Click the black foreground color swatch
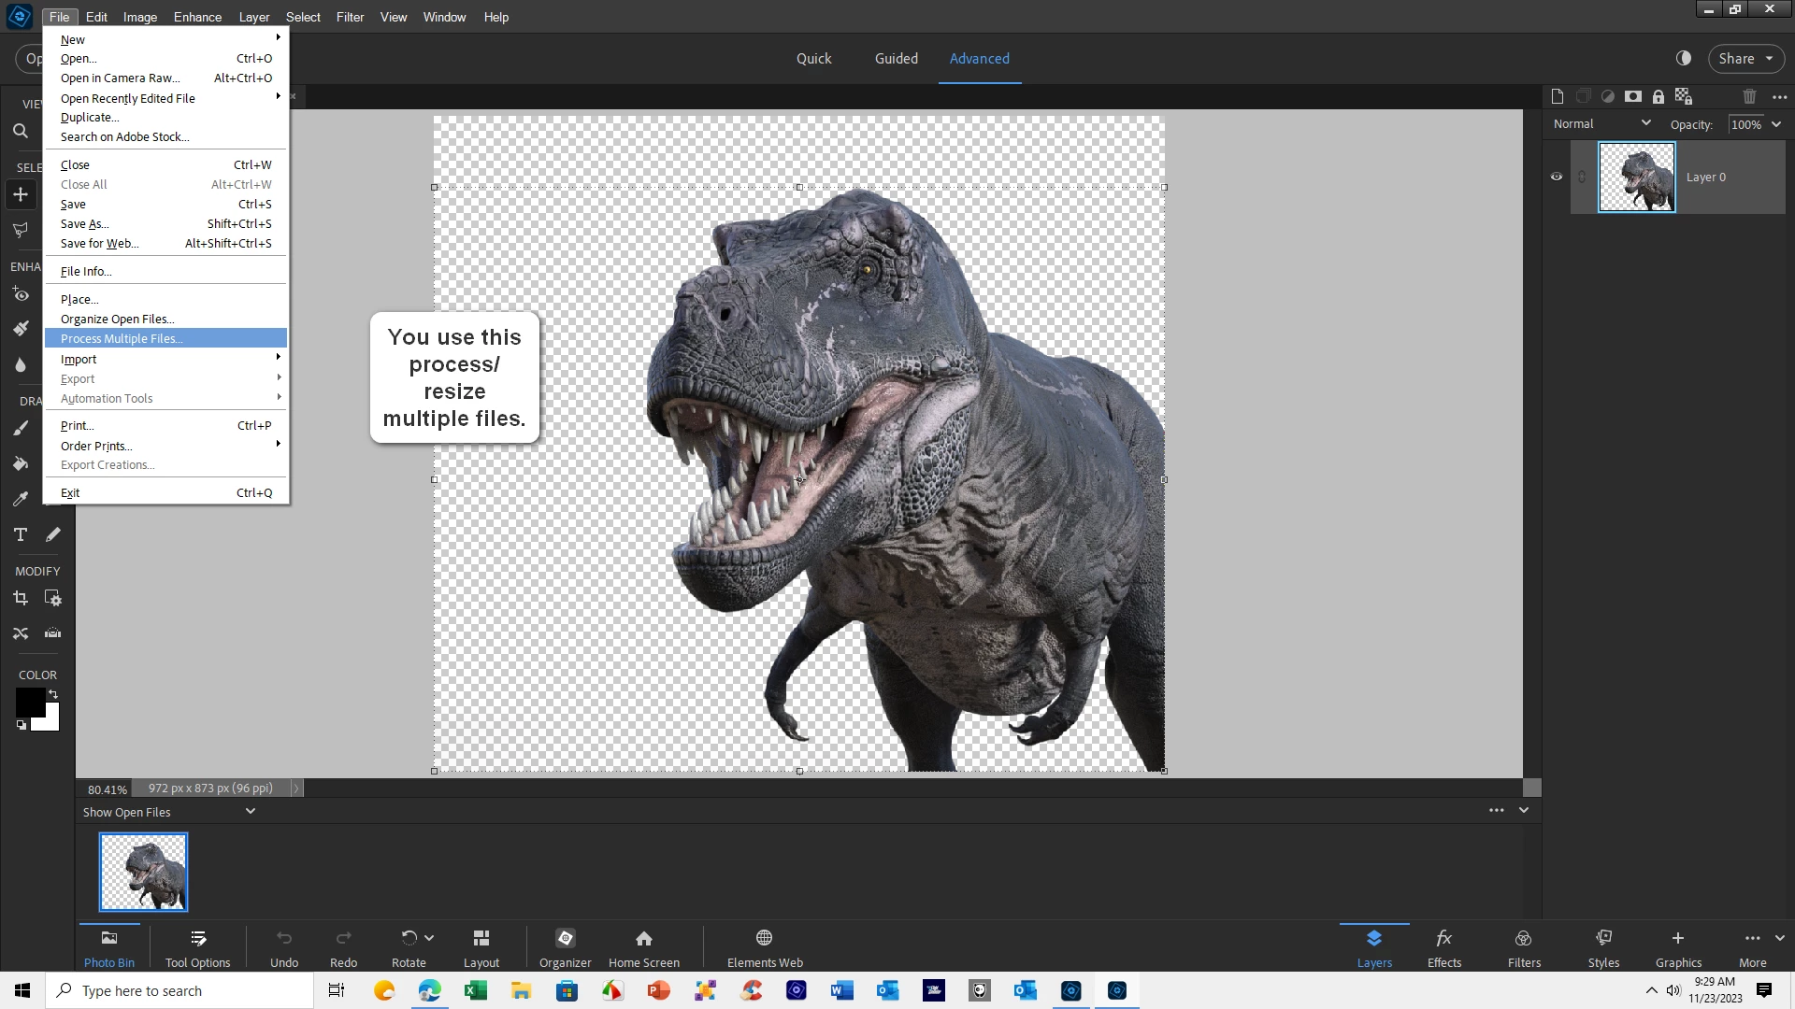The image size is (1795, 1009). [28, 701]
